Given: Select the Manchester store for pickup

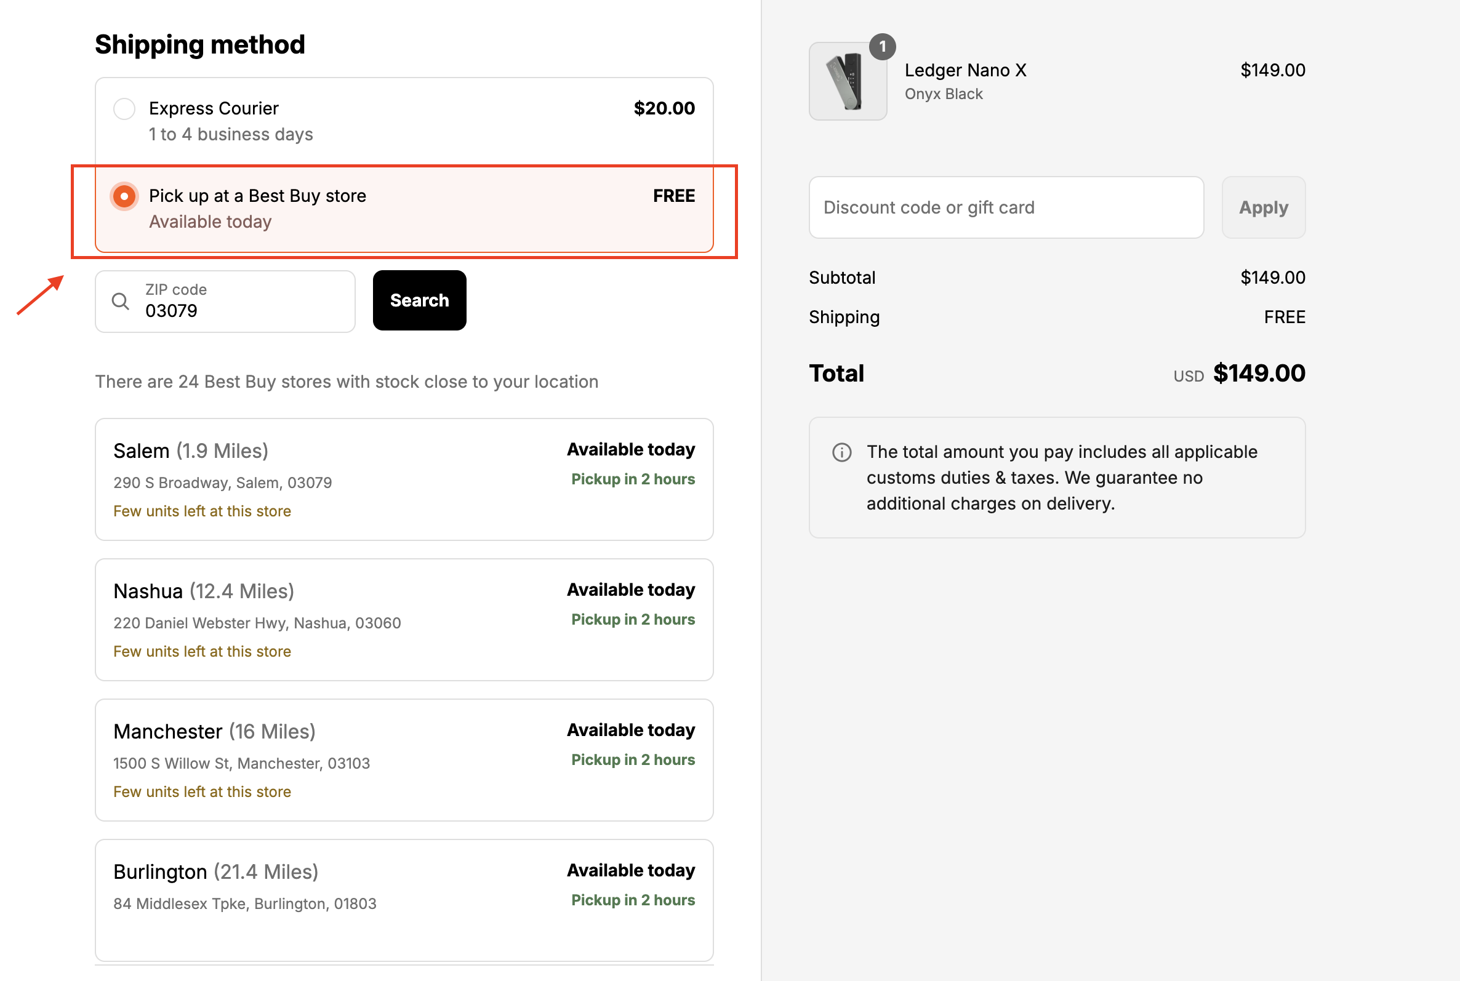Looking at the screenshot, I should tap(404, 759).
